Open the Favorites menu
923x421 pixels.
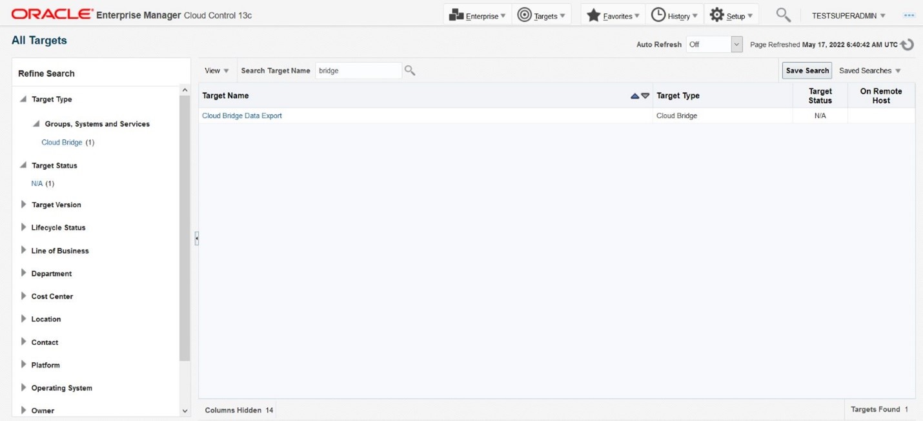(x=613, y=15)
